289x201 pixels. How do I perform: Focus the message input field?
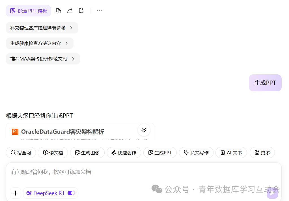[x=144, y=172]
